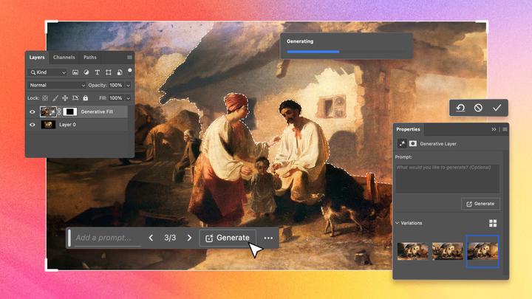Open the Fill slider dropdown arrow
This screenshot has width=532, height=299.
129,98
